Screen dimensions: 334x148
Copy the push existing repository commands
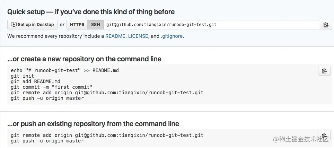click(x=324, y=135)
